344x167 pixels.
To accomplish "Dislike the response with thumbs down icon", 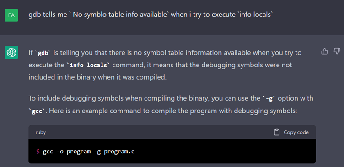I will [x=337, y=51].
